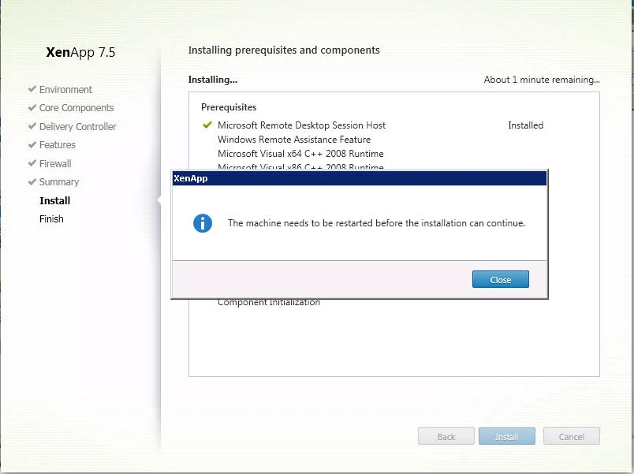Click the Installed status text
The height and width of the screenshot is (474, 634).
tap(526, 125)
